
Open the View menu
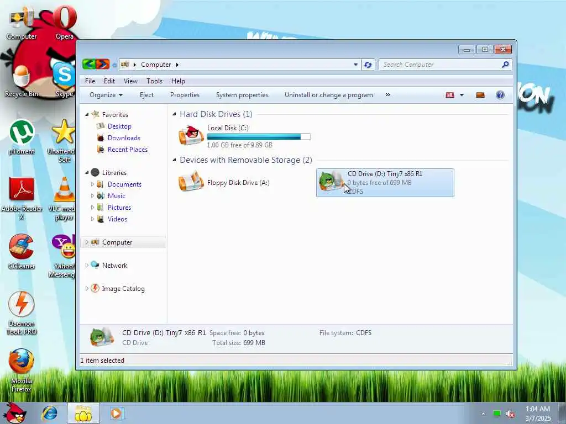[x=130, y=81]
